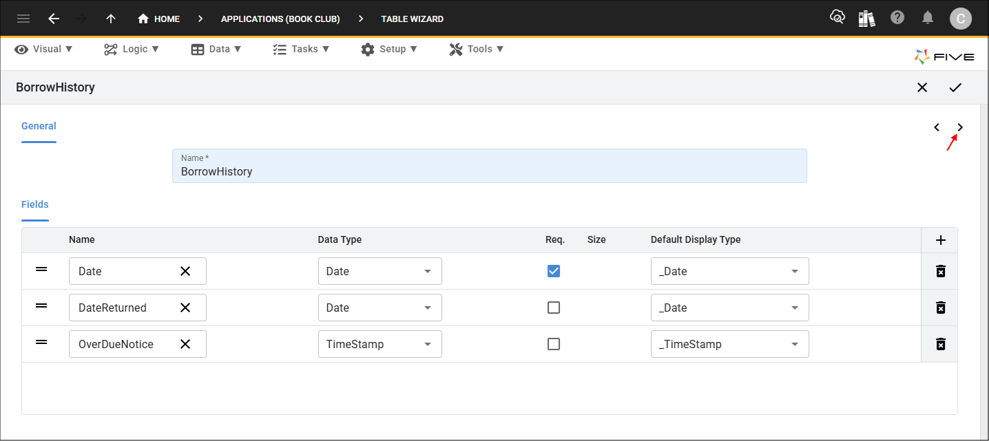Screen dimensions: 989x441
Task: Delete the DateReturned field row
Action: click(940, 308)
